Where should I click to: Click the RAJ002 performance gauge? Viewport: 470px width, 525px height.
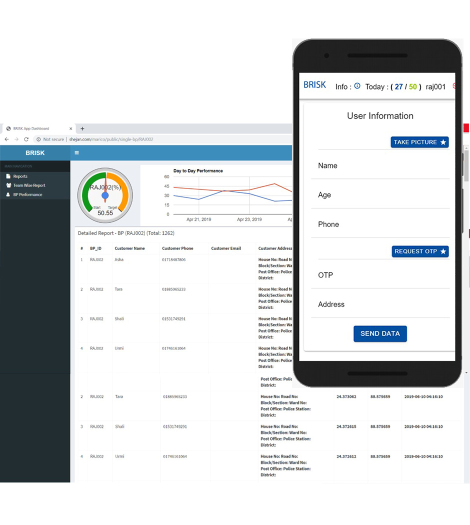point(105,195)
